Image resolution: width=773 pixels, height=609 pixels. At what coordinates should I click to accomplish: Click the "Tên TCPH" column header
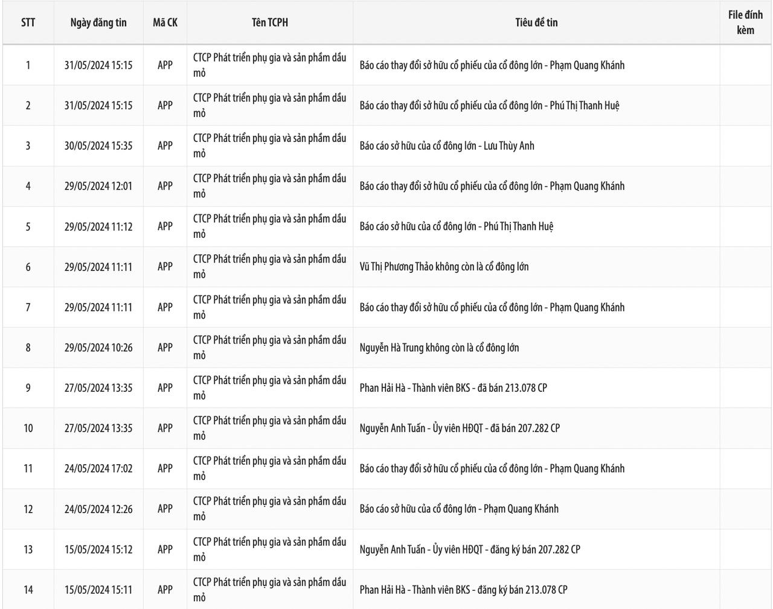[x=270, y=22]
